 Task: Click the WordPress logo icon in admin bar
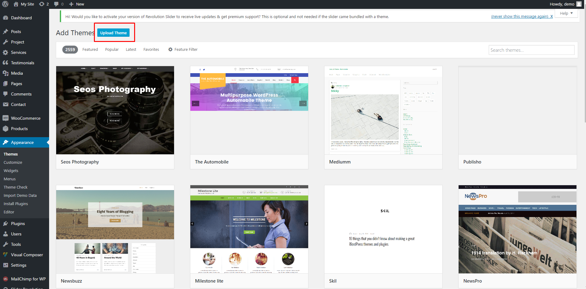pyautogui.click(x=5, y=4)
